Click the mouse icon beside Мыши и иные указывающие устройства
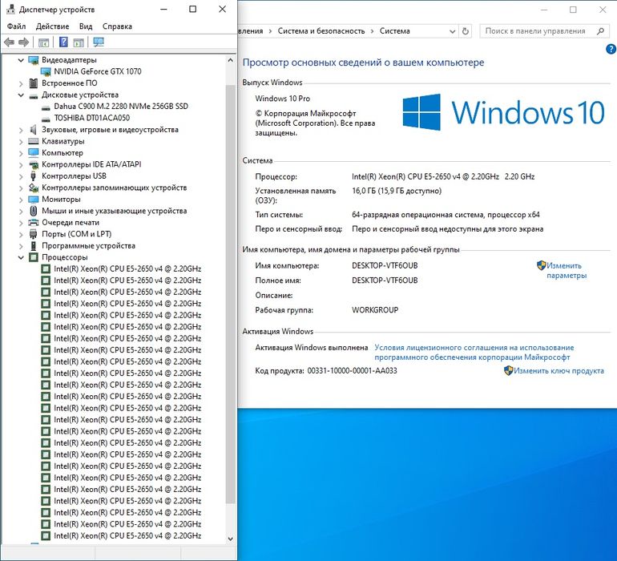Viewport: 617px width, 561px height. 34,211
